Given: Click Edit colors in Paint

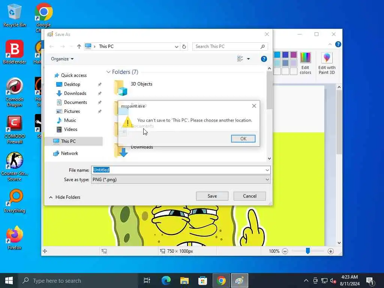Looking at the screenshot, I should pos(305,63).
